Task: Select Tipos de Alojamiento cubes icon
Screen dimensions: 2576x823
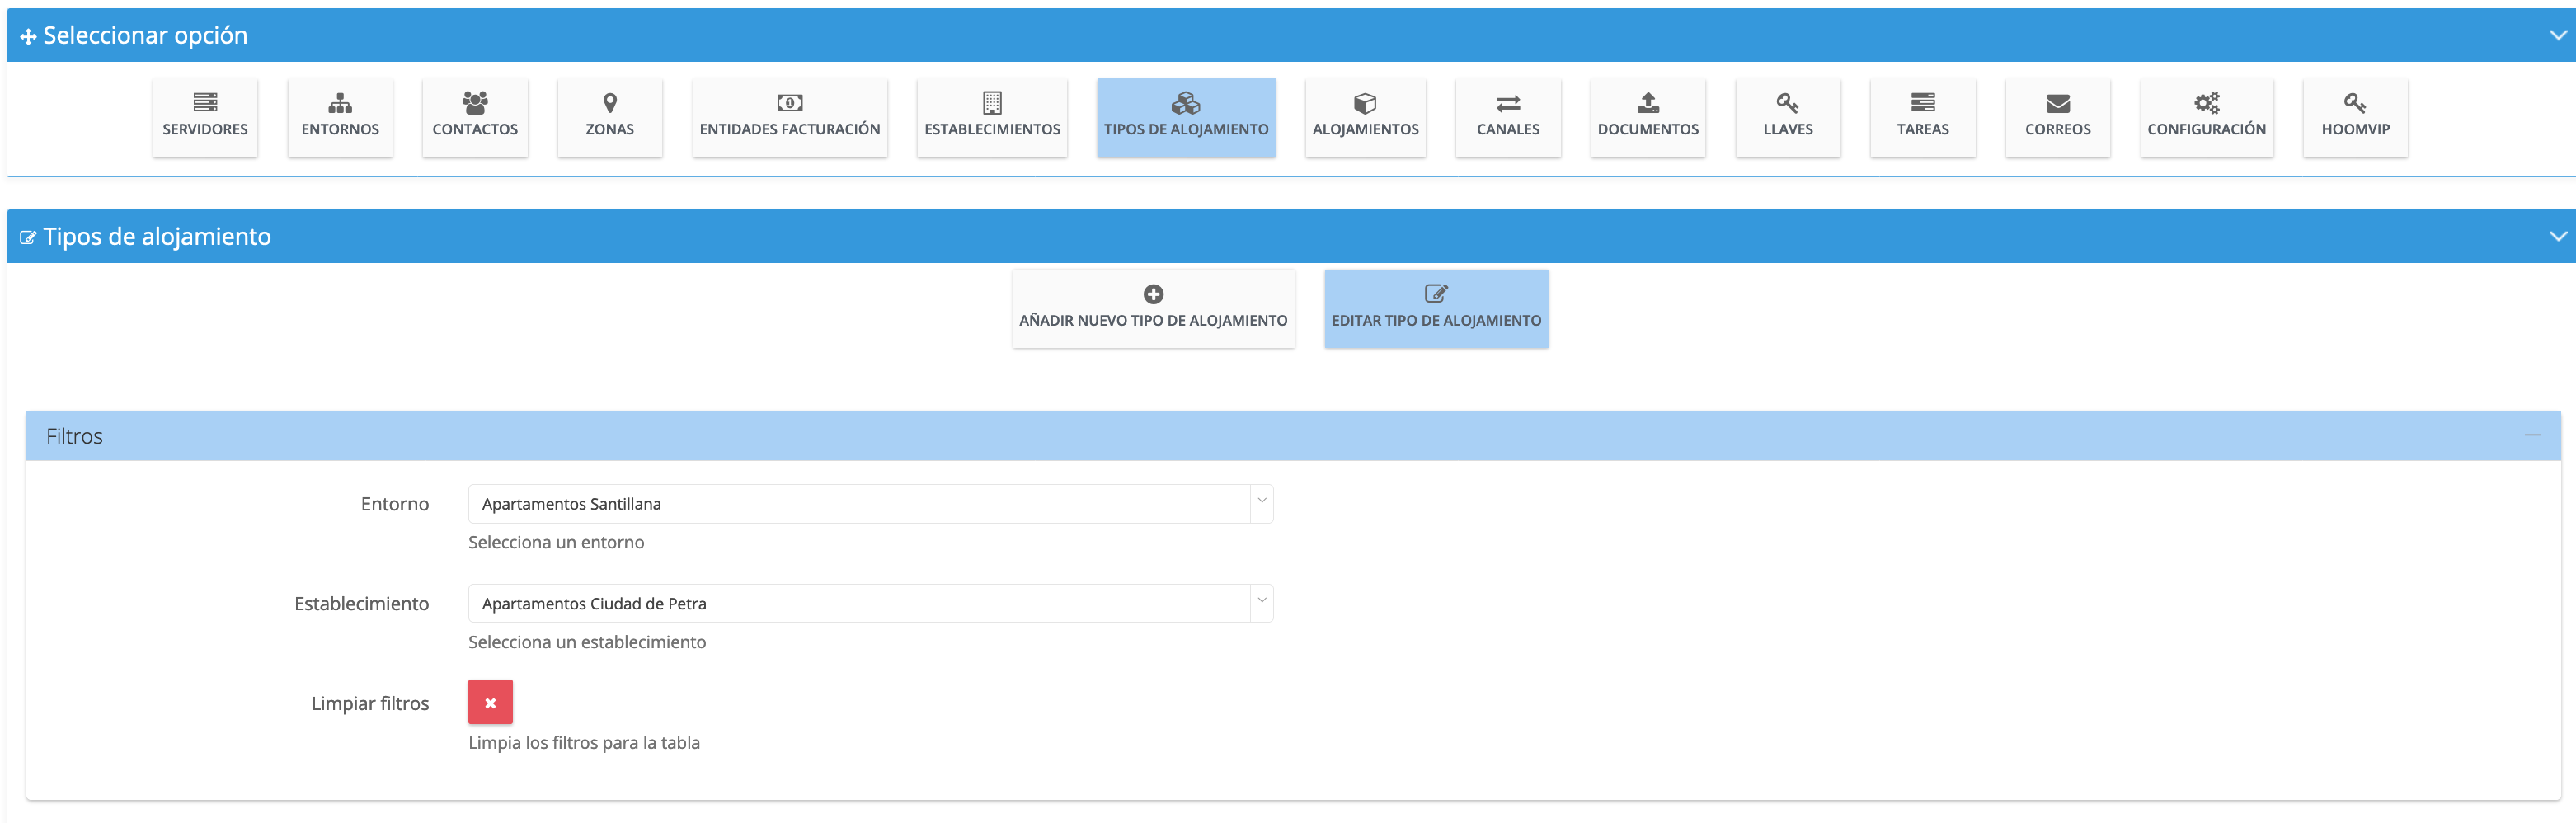Action: [x=1186, y=103]
